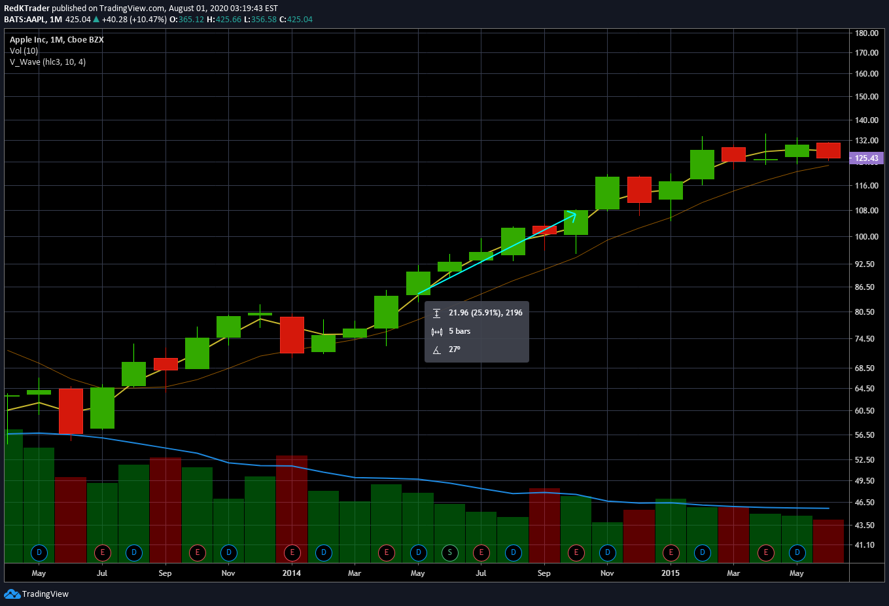Open the earnings marker for October 2013
The width and height of the screenshot is (889, 606).
coord(198,552)
